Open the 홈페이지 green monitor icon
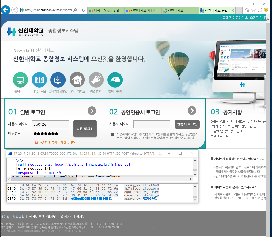 [20, 80]
